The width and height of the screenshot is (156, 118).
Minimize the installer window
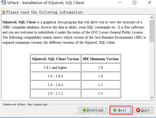point(120,3)
